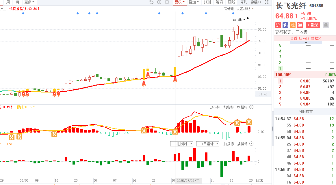
Task: Open the 更多 period menu
Action: 29,2
